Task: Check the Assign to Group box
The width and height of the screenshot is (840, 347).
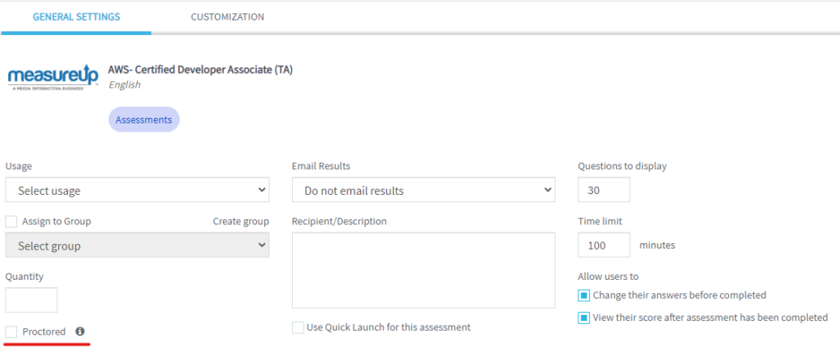Action: (x=11, y=221)
